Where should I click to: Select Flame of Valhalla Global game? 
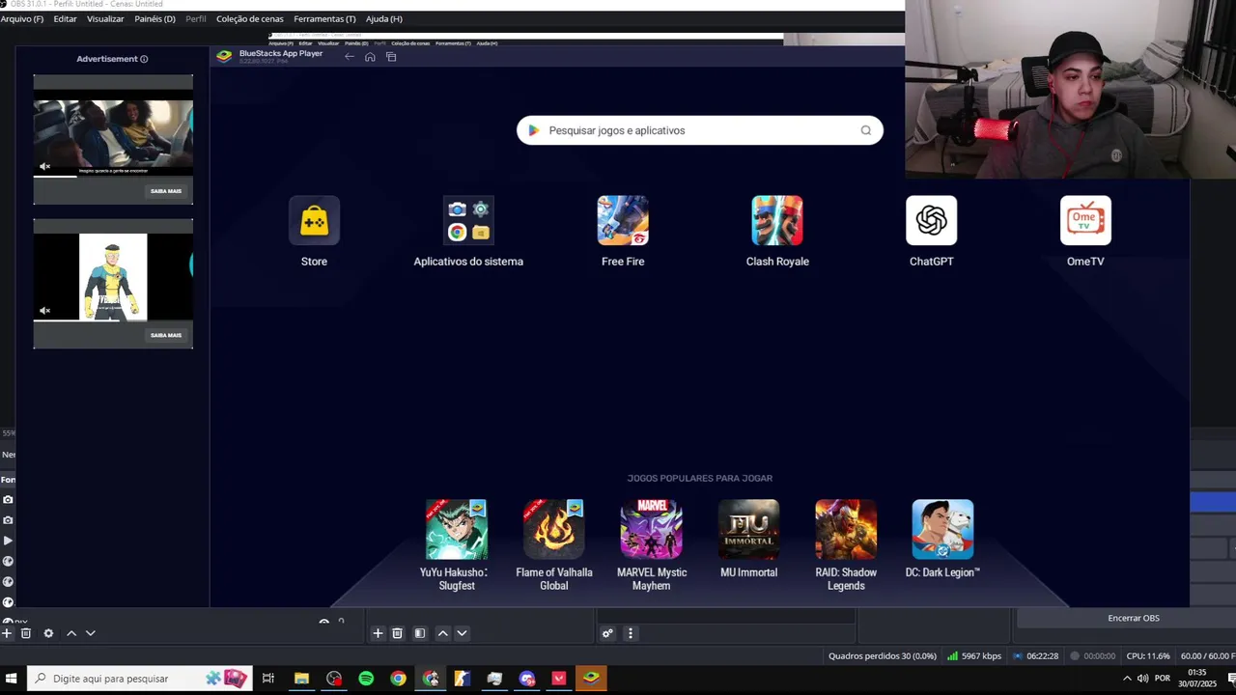tap(554, 529)
